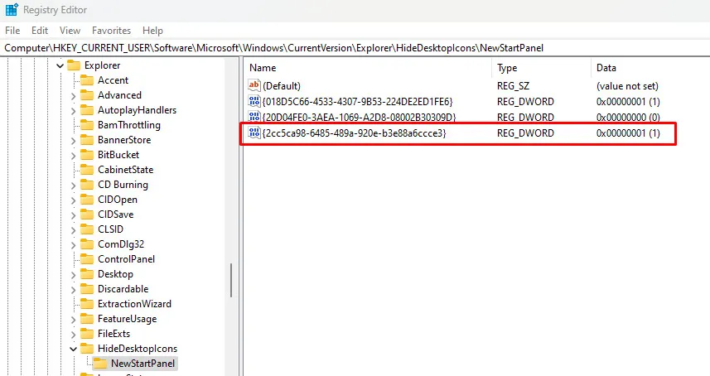
Task: Select the "(Default)" value name
Action: 282,86
